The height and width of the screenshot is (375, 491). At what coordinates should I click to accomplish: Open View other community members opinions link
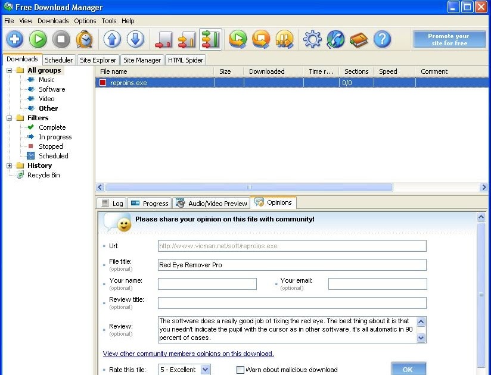click(x=188, y=354)
